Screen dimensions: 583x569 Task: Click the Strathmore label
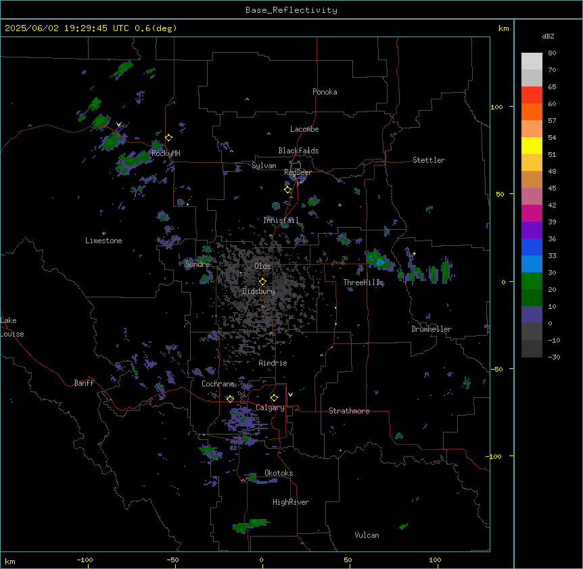pos(349,411)
